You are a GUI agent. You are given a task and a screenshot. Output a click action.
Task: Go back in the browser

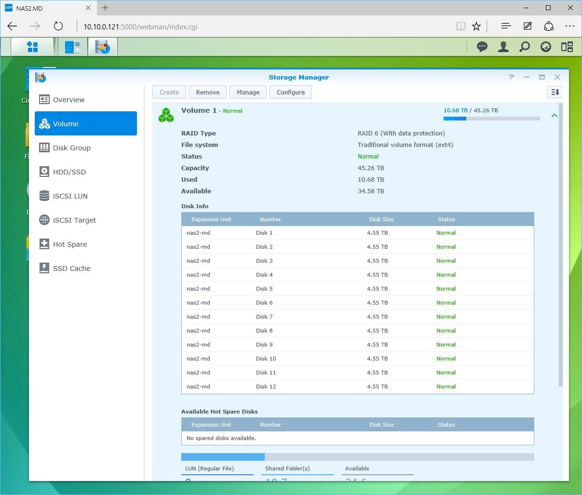13,27
